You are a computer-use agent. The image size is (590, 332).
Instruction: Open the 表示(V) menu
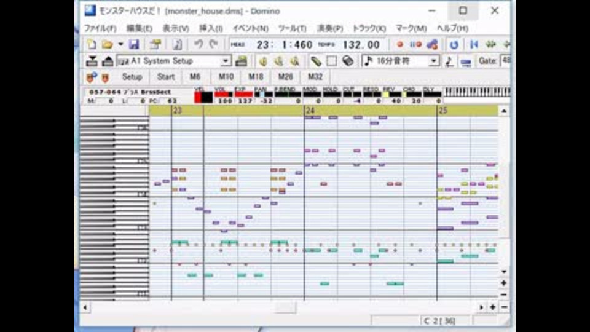[176, 28]
